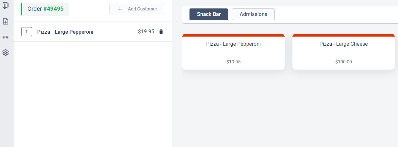Click the $100.00 price on Cheese card
The width and height of the screenshot is (398, 147).
tap(343, 62)
